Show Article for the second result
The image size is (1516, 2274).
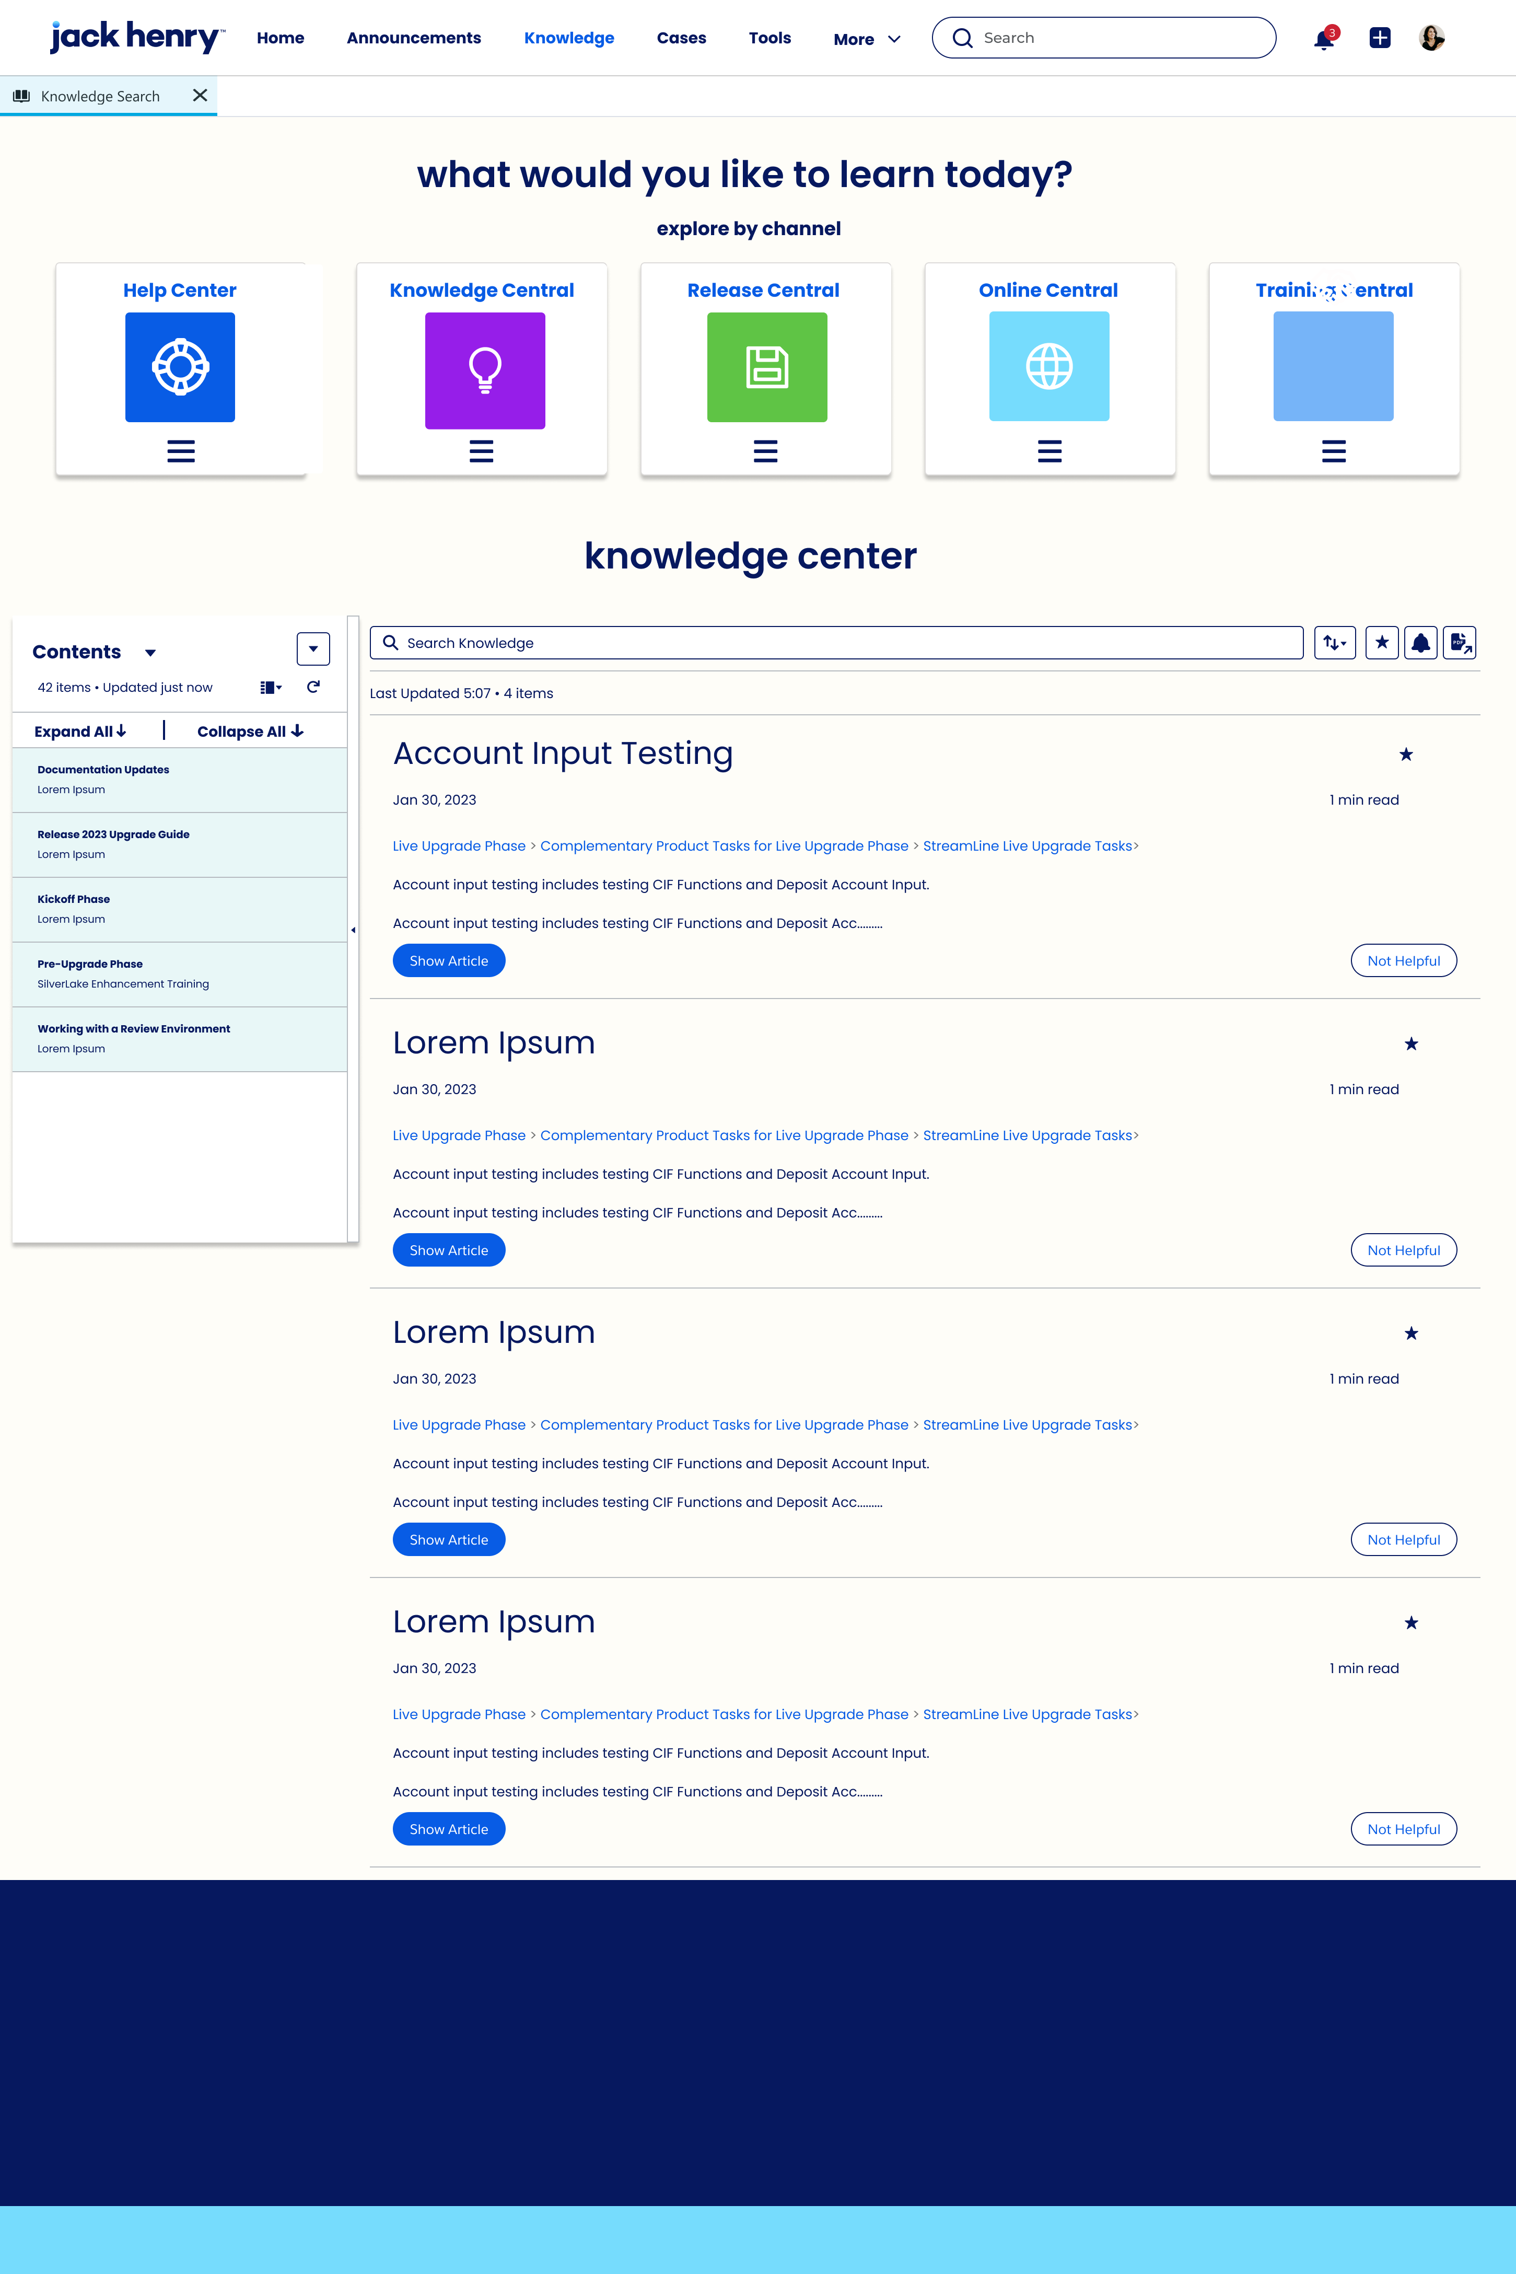pyautogui.click(x=449, y=1250)
